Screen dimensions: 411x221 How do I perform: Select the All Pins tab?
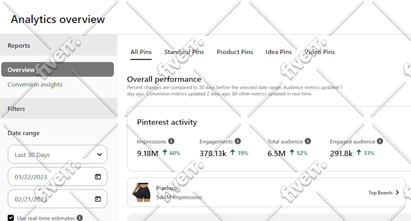tap(141, 52)
